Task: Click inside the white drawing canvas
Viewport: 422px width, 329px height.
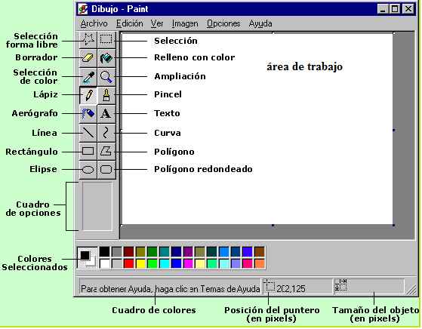Action: 257,128
